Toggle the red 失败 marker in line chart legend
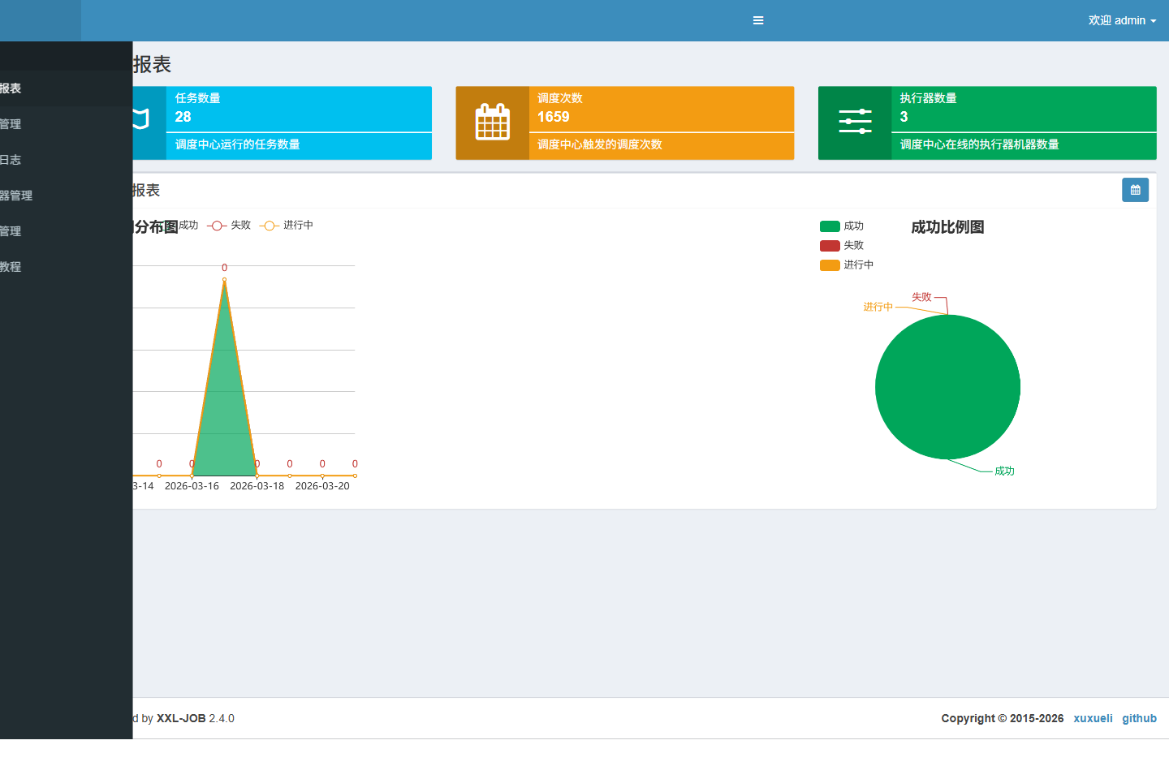Viewport: 1169px width, 779px height. pos(217,226)
